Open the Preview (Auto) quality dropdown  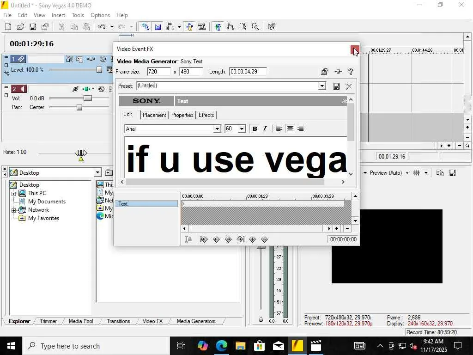(x=407, y=173)
